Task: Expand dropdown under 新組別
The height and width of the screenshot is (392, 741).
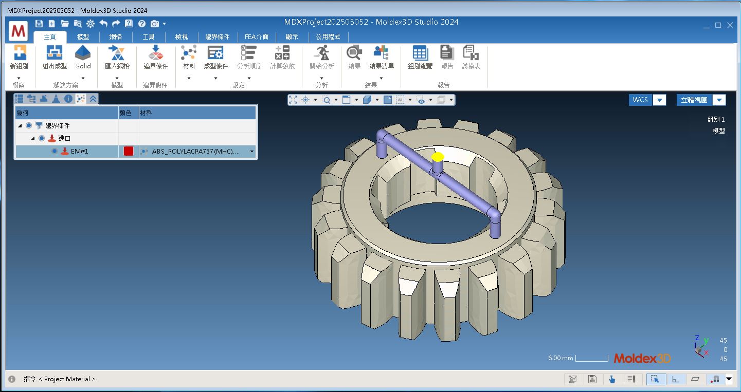Action: [x=19, y=78]
